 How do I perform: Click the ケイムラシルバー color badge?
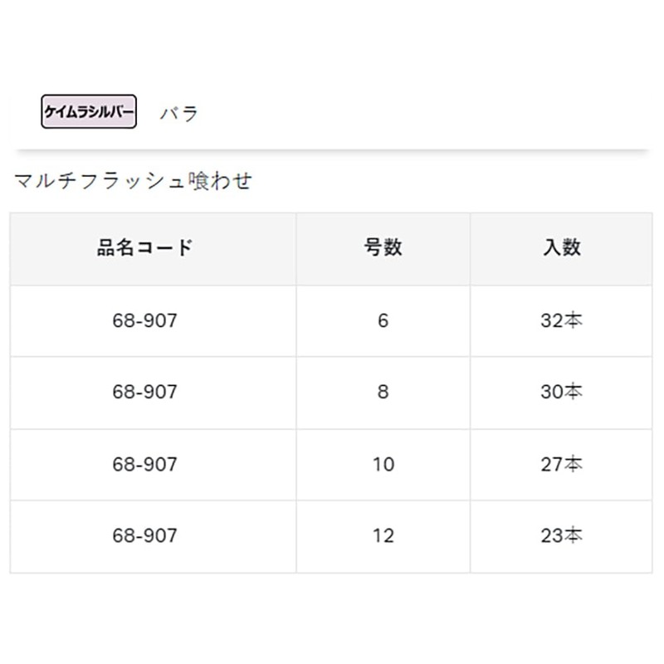89,112
